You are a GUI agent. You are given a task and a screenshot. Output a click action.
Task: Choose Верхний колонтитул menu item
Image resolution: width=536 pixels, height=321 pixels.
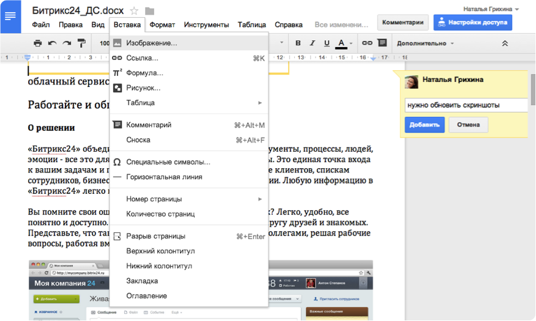[189, 251]
